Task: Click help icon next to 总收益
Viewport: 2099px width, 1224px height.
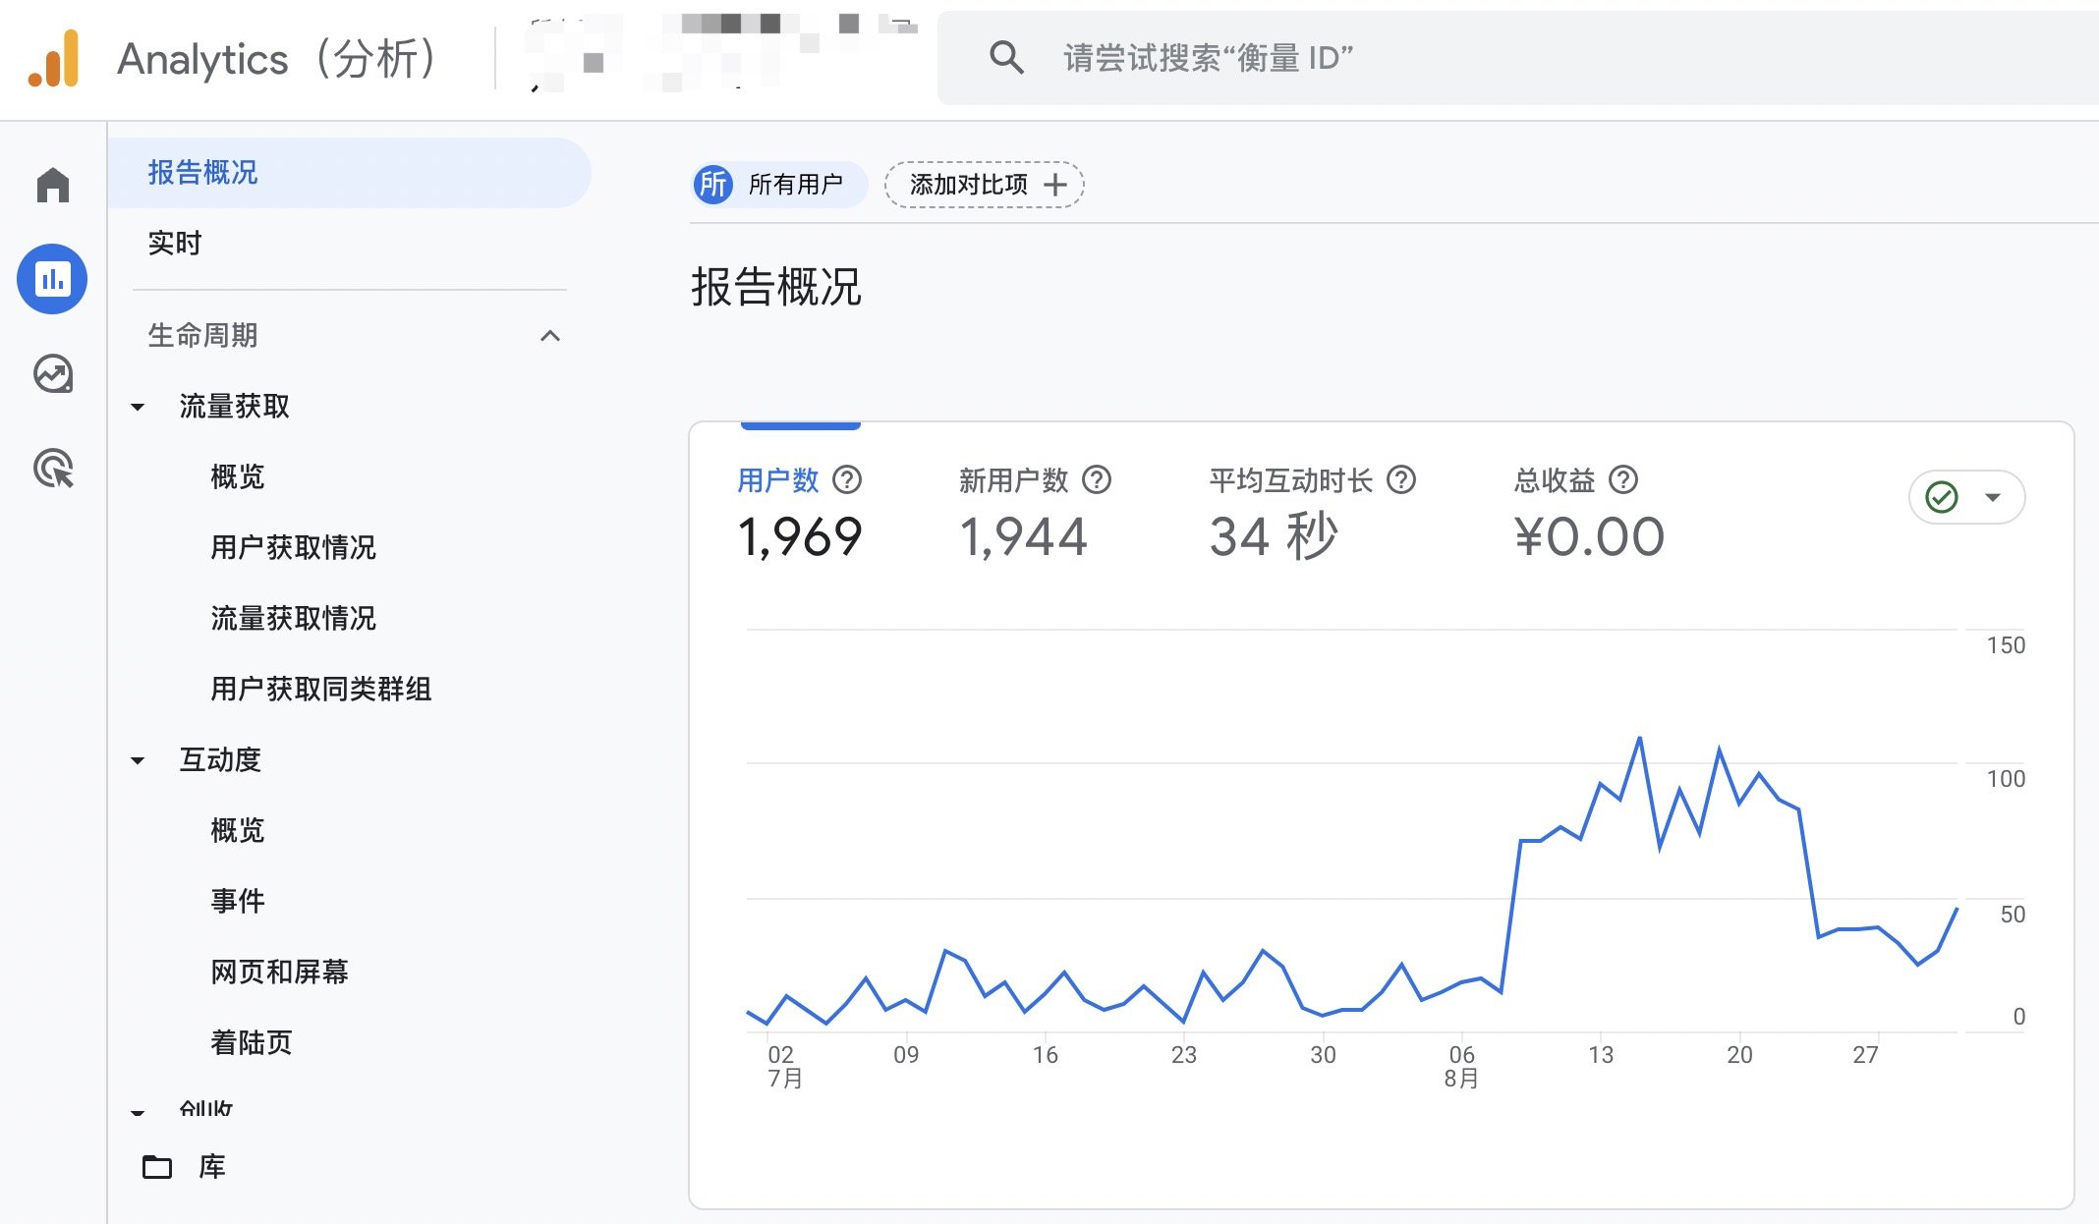Action: click(1623, 479)
